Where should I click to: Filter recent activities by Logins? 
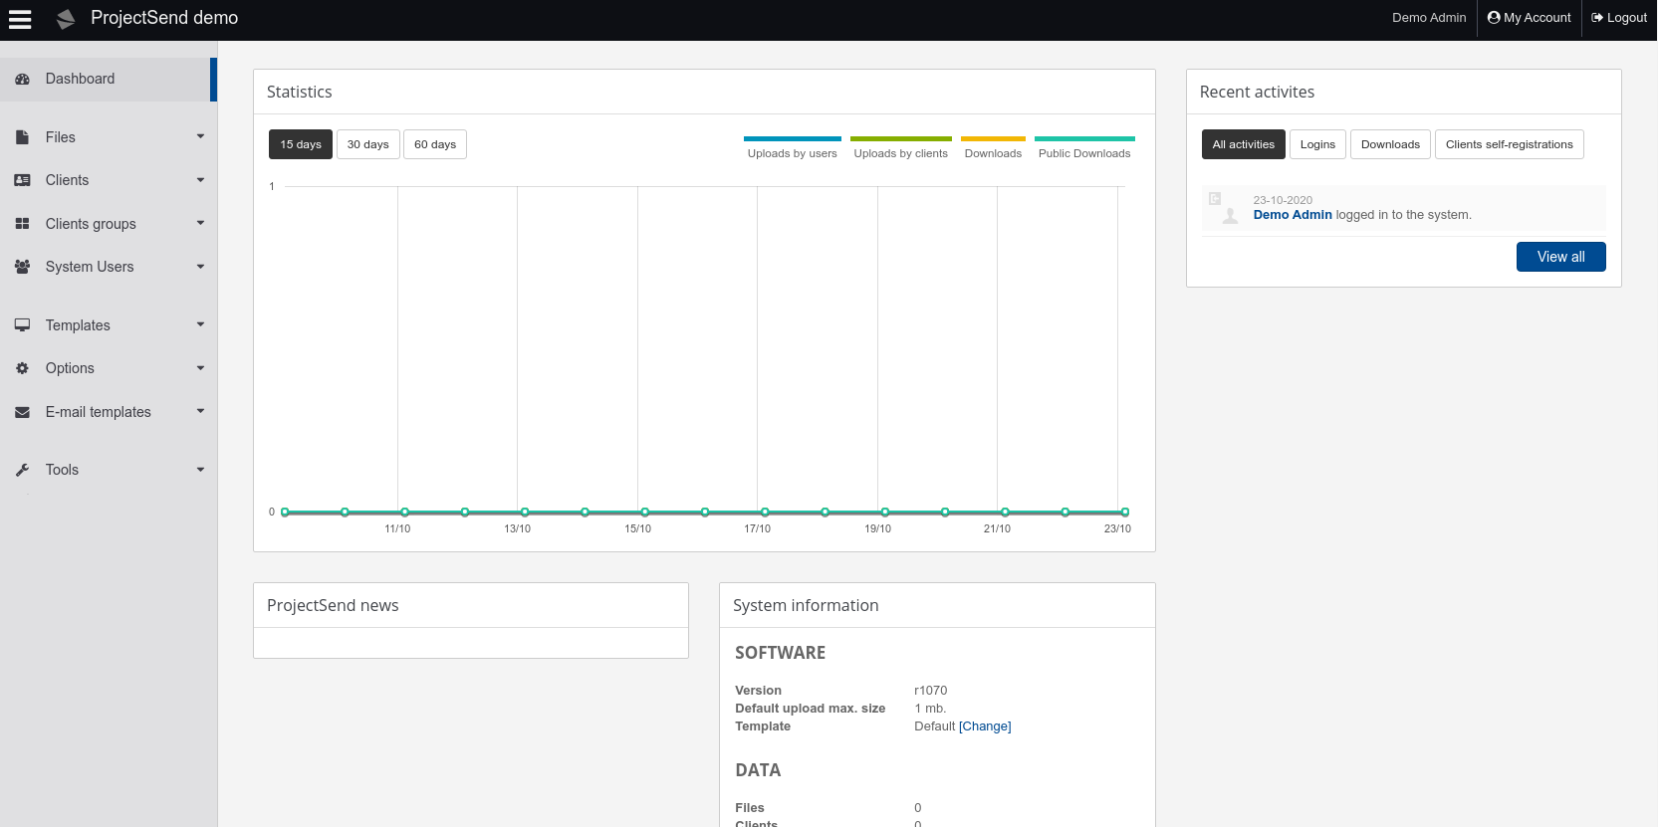(1317, 144)
